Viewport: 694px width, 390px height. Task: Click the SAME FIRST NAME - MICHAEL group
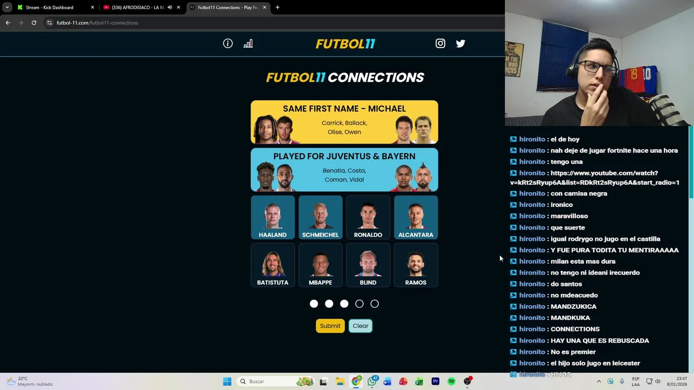point(344,122)
